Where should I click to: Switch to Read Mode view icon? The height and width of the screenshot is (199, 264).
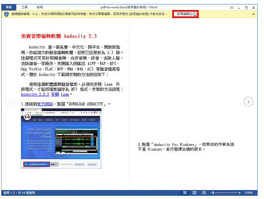[x=185, y=193]
